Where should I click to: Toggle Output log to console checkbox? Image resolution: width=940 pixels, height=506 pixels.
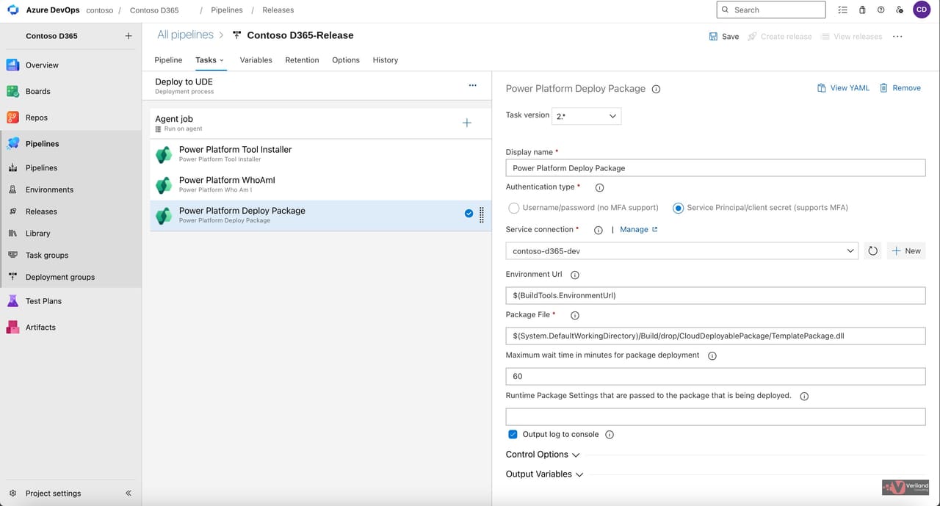513,434
